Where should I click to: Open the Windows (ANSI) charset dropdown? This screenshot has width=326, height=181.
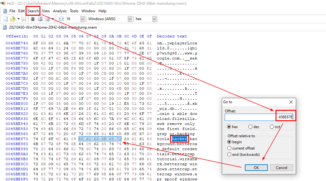[x=130, y=19]
